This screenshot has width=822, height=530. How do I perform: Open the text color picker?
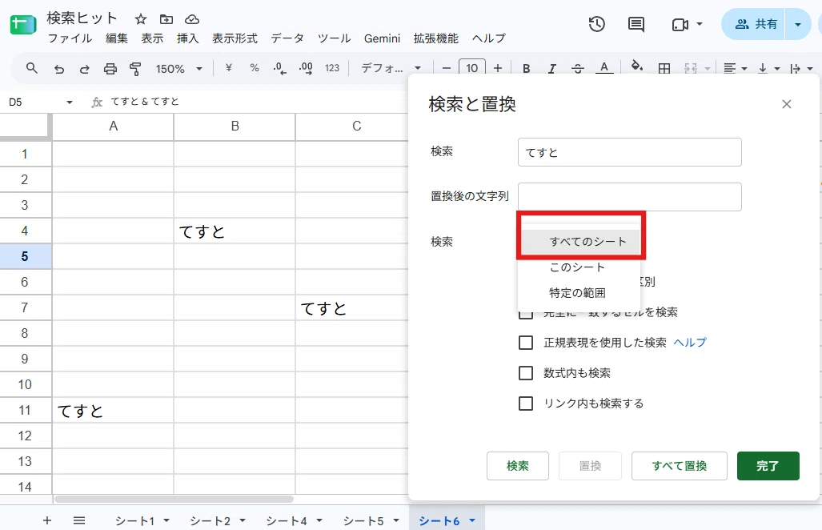coord(604,68)
